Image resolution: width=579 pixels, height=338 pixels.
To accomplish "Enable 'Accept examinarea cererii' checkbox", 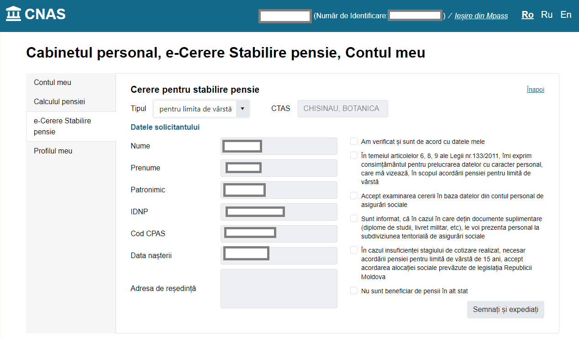I will [354, 195].
